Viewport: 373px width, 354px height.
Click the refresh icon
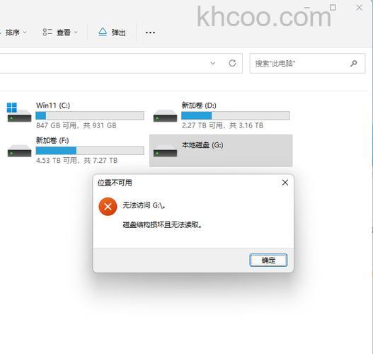[232, 63]
